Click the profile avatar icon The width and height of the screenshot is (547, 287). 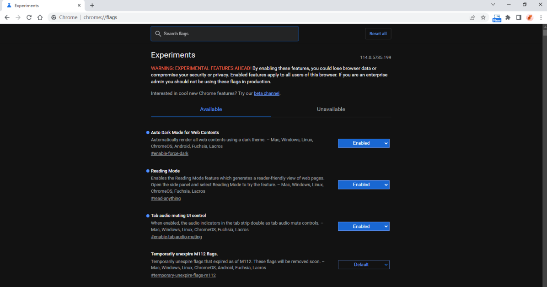click(x=530, y=17)
